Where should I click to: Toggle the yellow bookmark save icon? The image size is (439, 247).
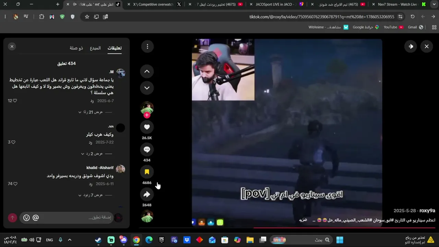[x=147, y=172]
